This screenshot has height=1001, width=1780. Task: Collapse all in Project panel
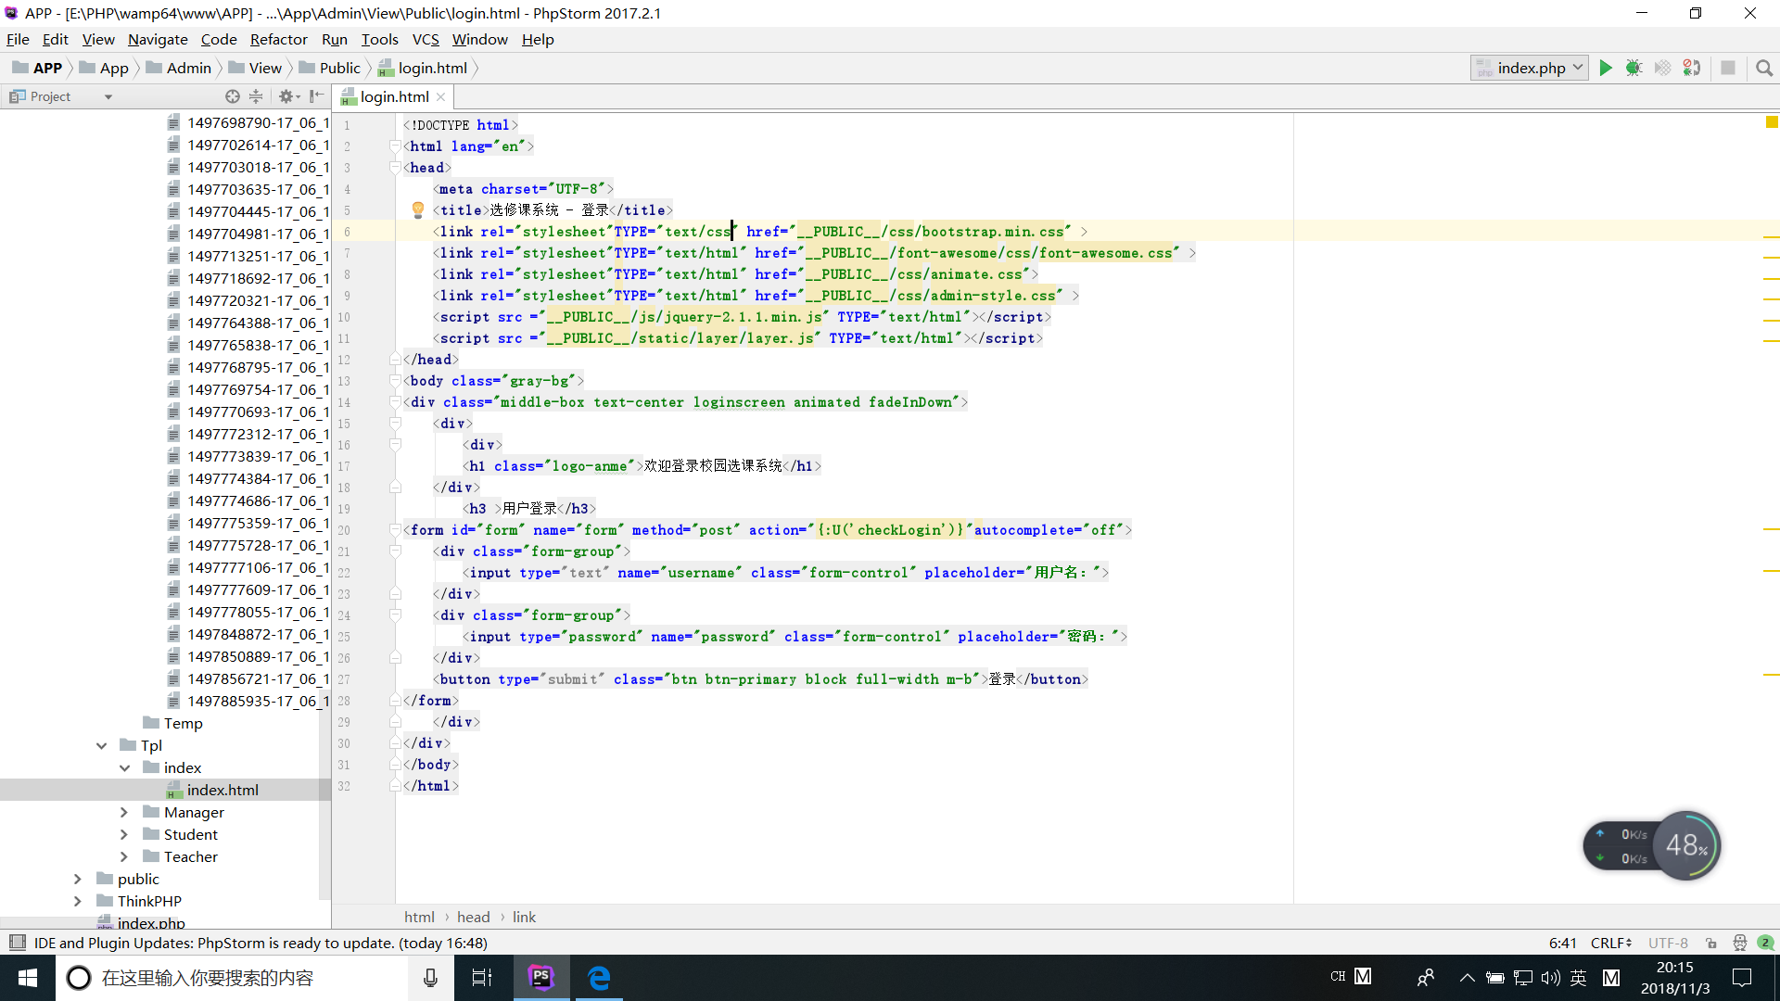[257, 96]
